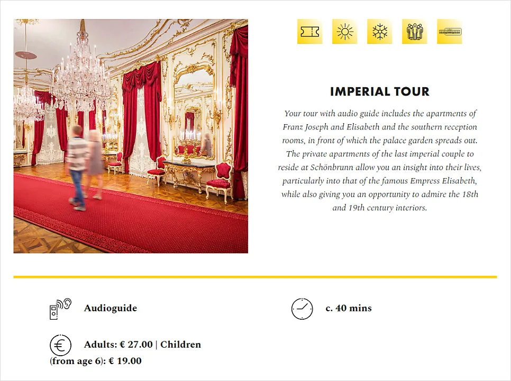Click the large crystal chandelier in photo

coord(81,79)
